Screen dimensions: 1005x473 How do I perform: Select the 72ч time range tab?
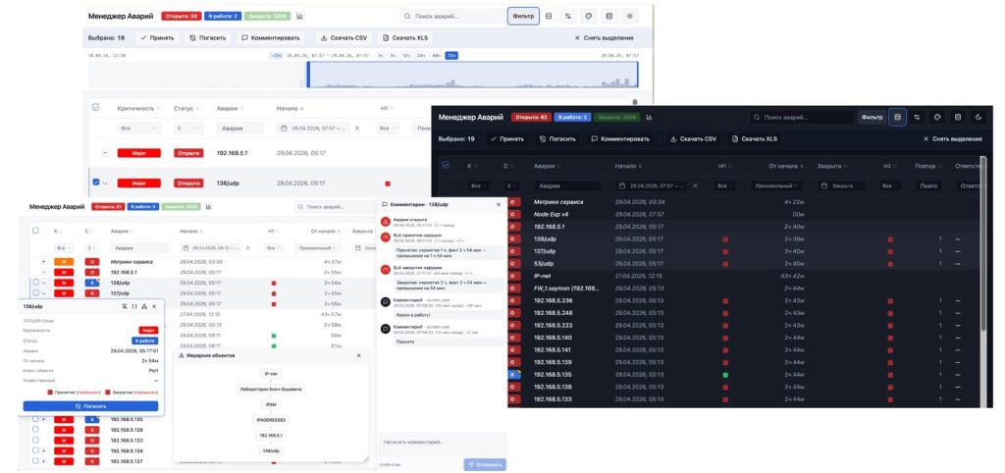(451, 55)
